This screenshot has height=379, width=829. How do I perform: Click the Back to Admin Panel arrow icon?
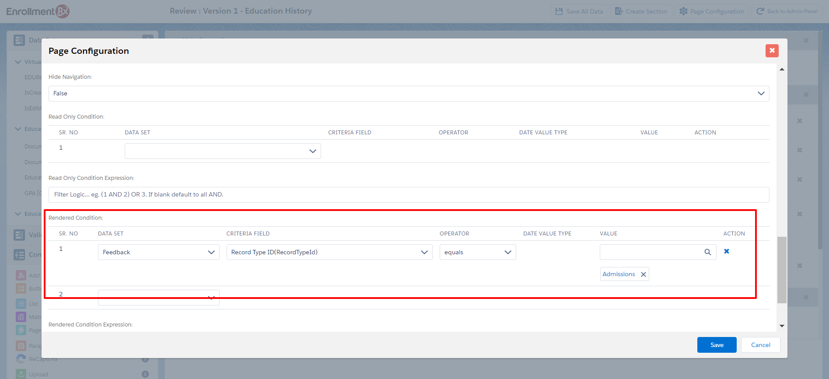760,11
